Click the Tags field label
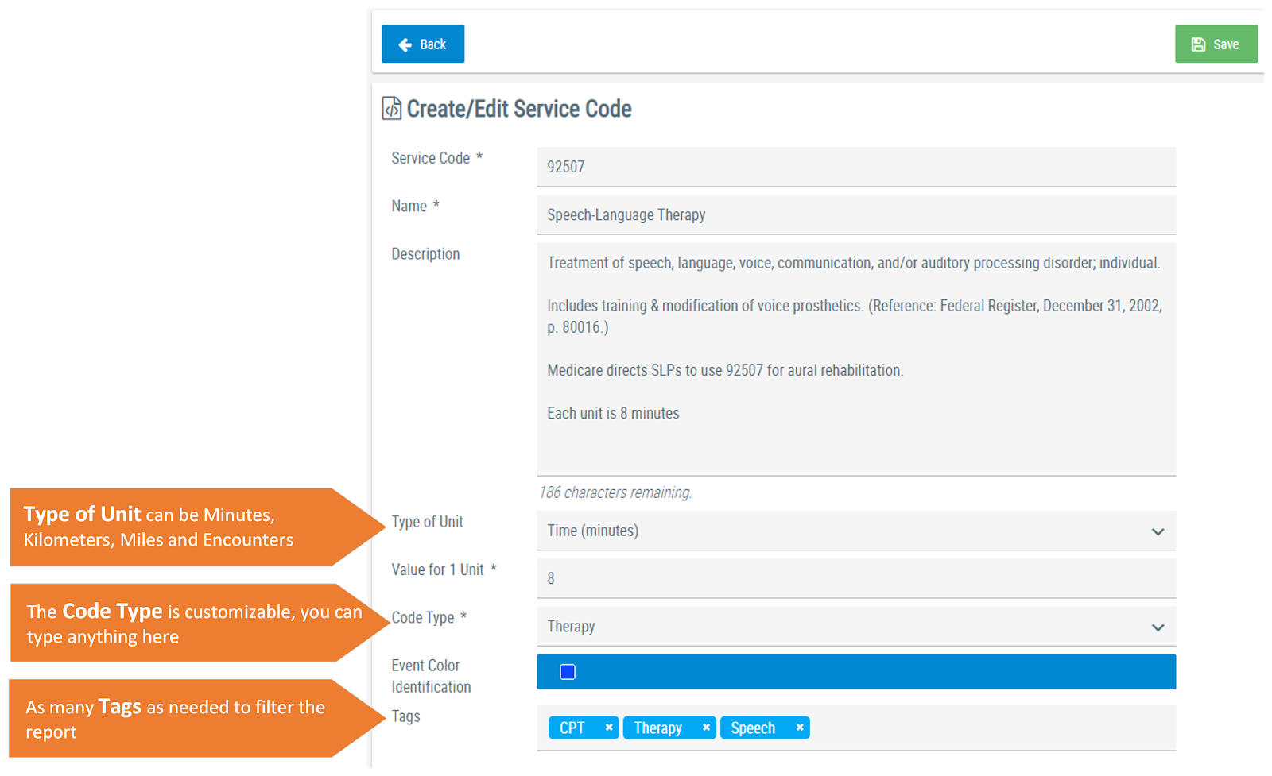 click(405, 716)
